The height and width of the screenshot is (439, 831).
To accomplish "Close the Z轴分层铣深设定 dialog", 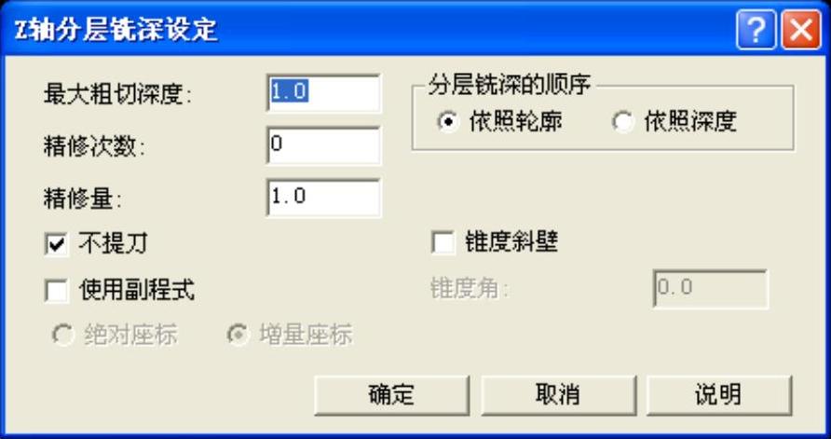I will point(801,32).
